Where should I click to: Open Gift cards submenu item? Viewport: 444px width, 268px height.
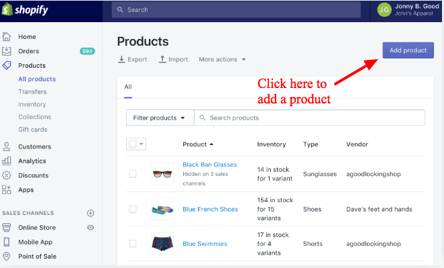point(33,130)
